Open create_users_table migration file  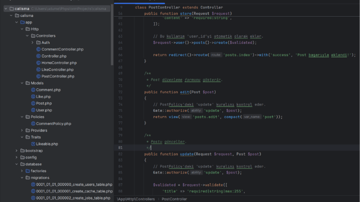[74, 184]
